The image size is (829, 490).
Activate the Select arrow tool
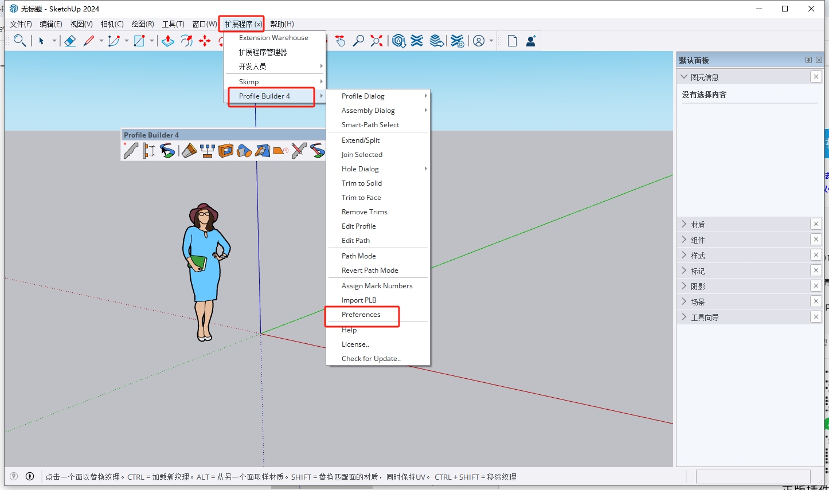(41, 41)
